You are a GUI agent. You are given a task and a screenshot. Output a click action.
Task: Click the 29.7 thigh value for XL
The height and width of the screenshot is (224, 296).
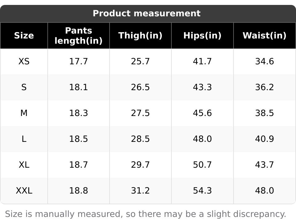click(140, 165)
